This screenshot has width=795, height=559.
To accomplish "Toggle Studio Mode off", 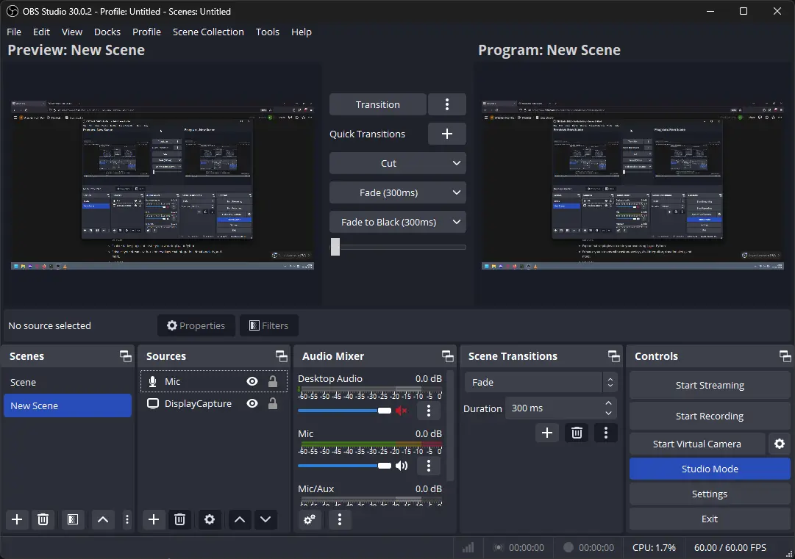I will tap(710, 469).
